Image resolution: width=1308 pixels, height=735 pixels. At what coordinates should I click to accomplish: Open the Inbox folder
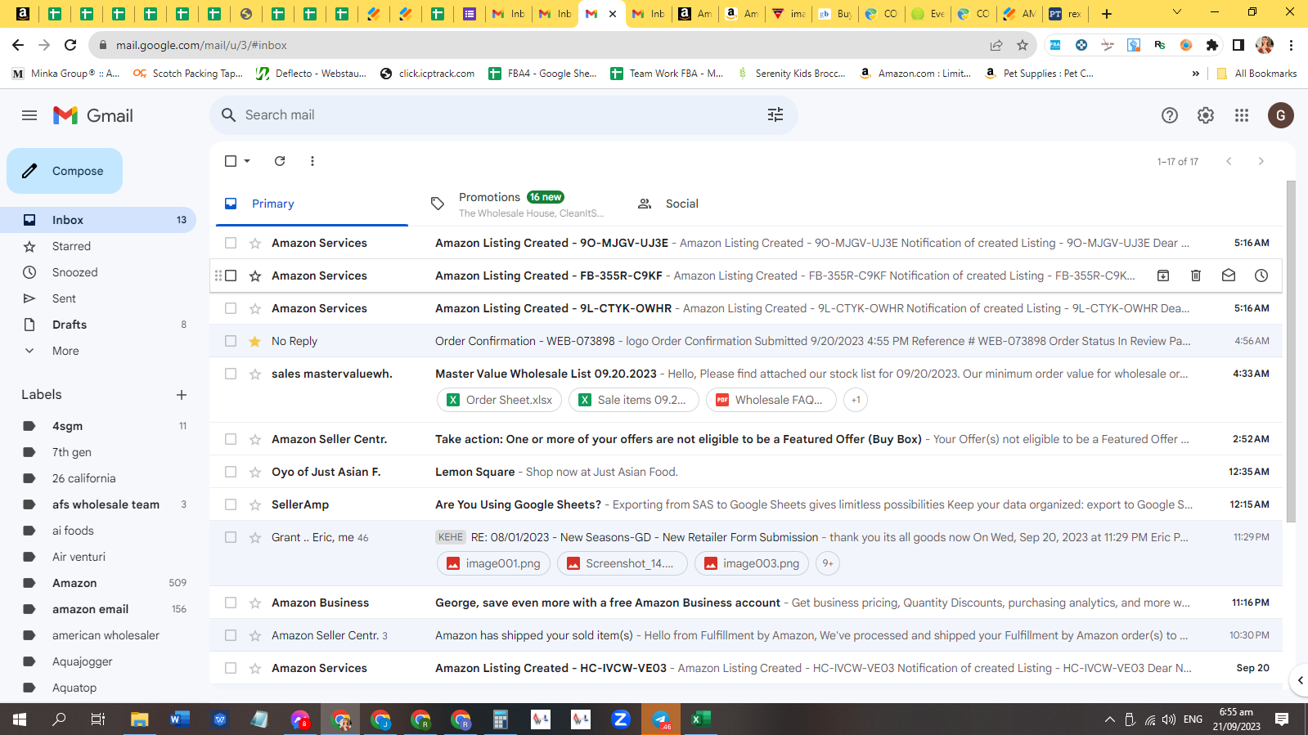(x=98, y=220)
